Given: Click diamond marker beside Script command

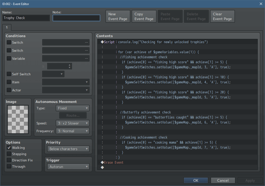Looking at the screenshot, I should [x=102, y=42].
